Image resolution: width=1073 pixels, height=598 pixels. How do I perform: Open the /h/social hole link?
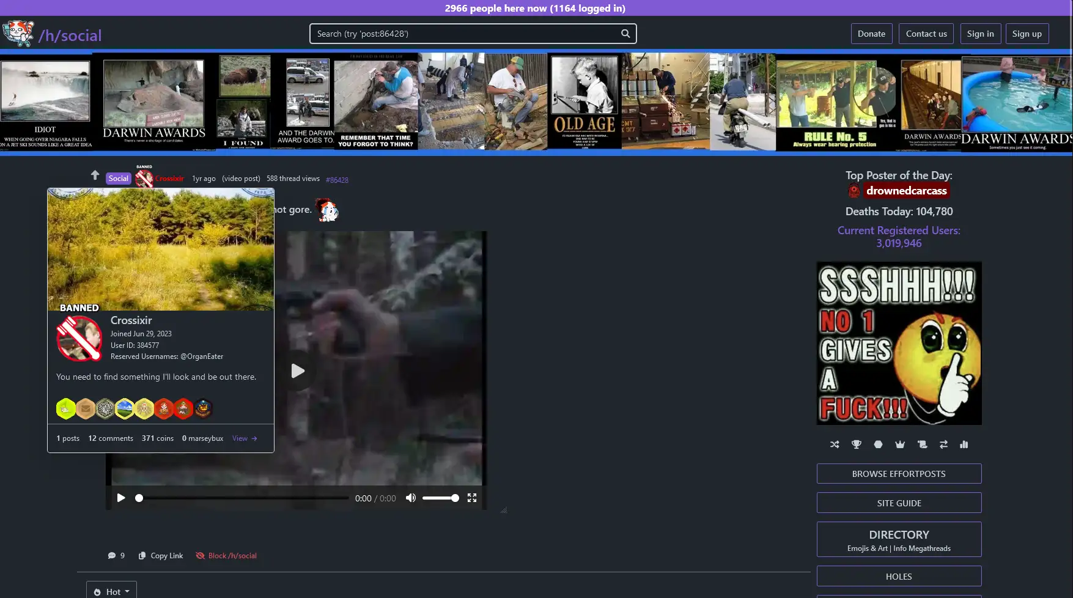click(70, 35)
